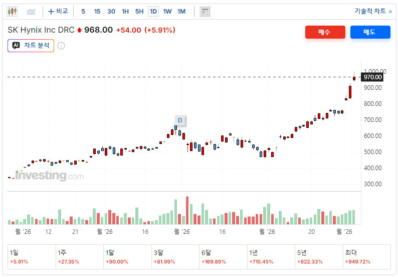The image size is (398, 277).
Task: Select the 30 minute interval
Action: (x=111, y=12)
